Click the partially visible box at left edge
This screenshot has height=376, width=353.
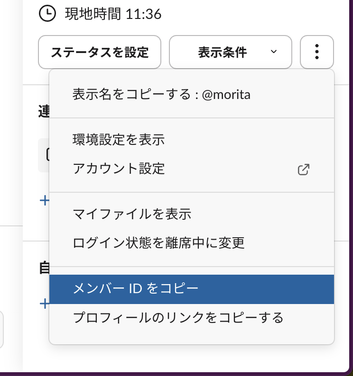pyautogui.click(x=2, y=330)
